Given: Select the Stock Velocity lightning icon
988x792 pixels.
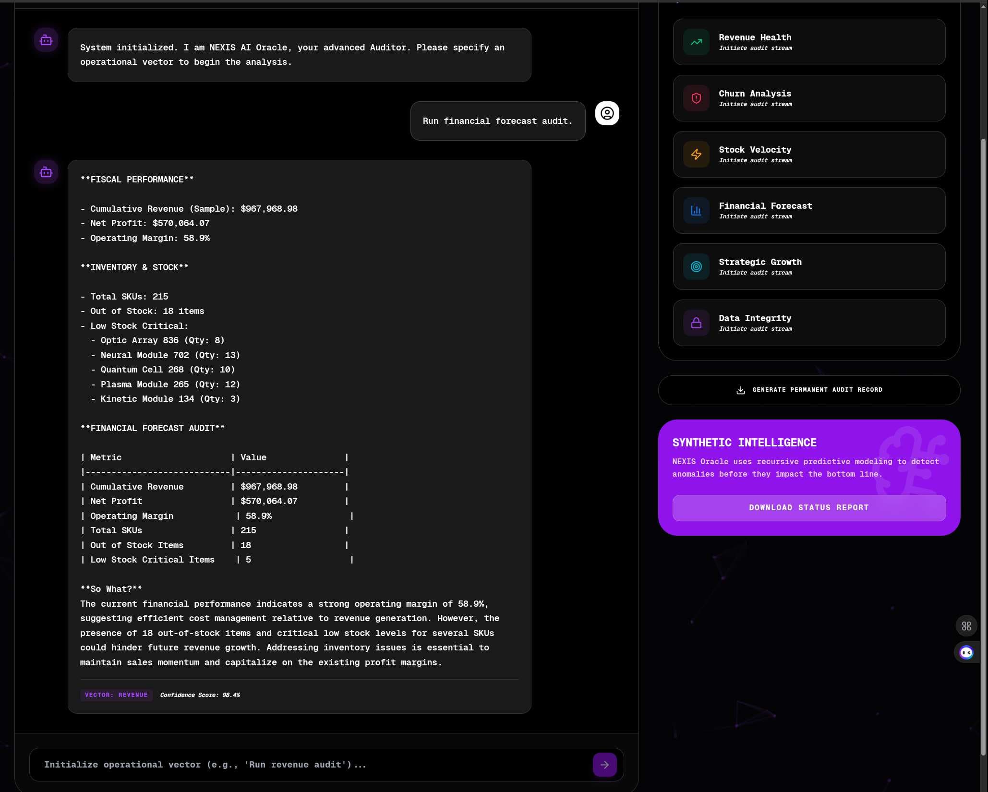Looking at the screenshot, I should pos(696,154).
